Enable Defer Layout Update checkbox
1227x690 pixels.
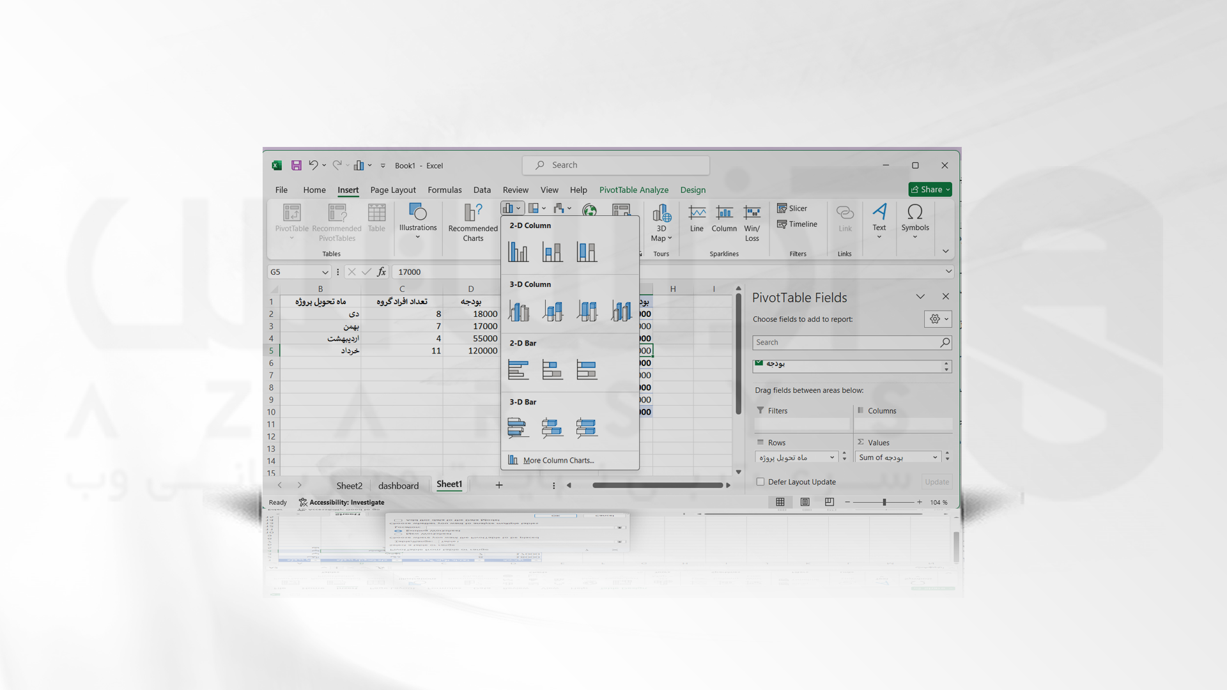coord(760,481)
